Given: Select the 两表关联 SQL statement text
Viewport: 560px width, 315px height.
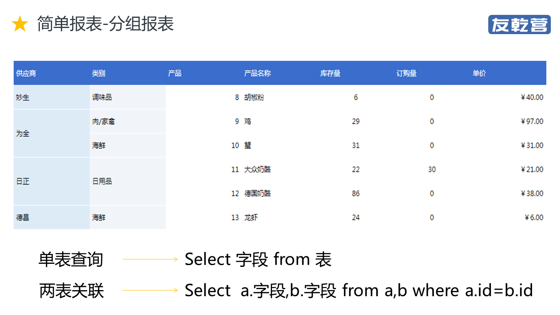Looking at the screenshot, I should pos(359,290).
